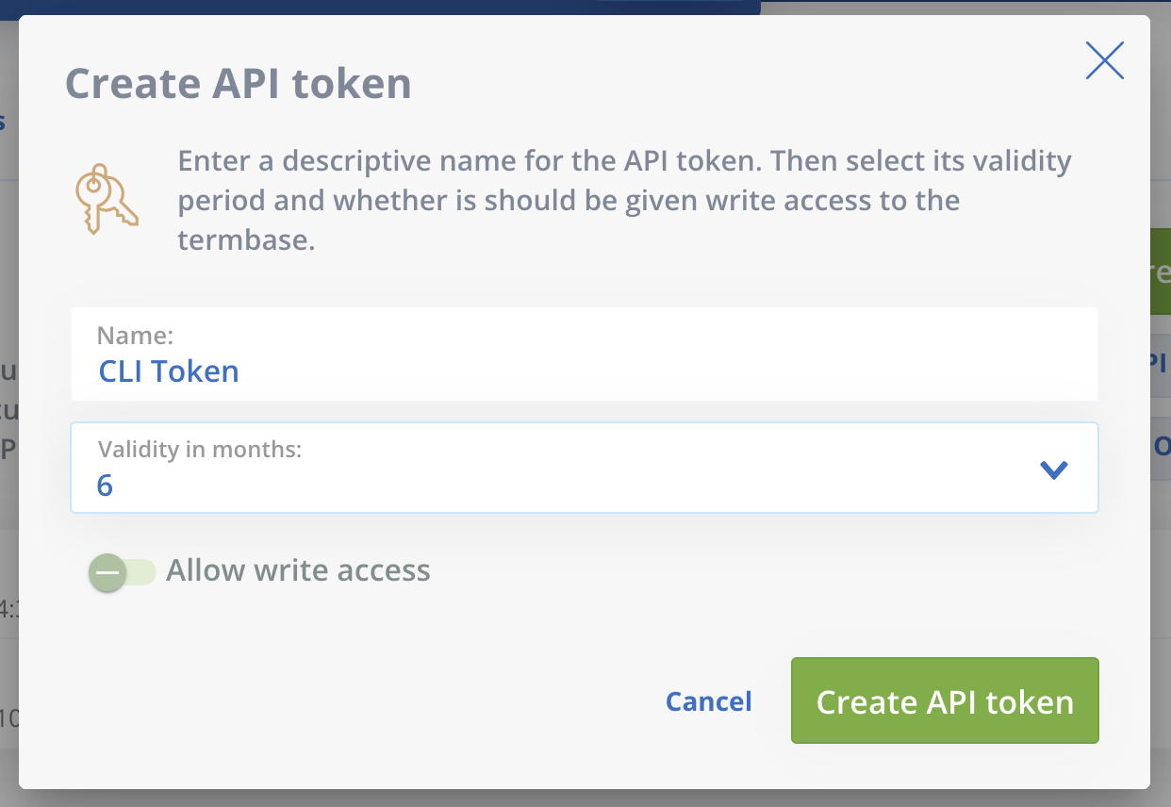Viewport: 1171px width, 807px height.
Task: Toggle the Allow write access switch
Action: click(123, 572)
